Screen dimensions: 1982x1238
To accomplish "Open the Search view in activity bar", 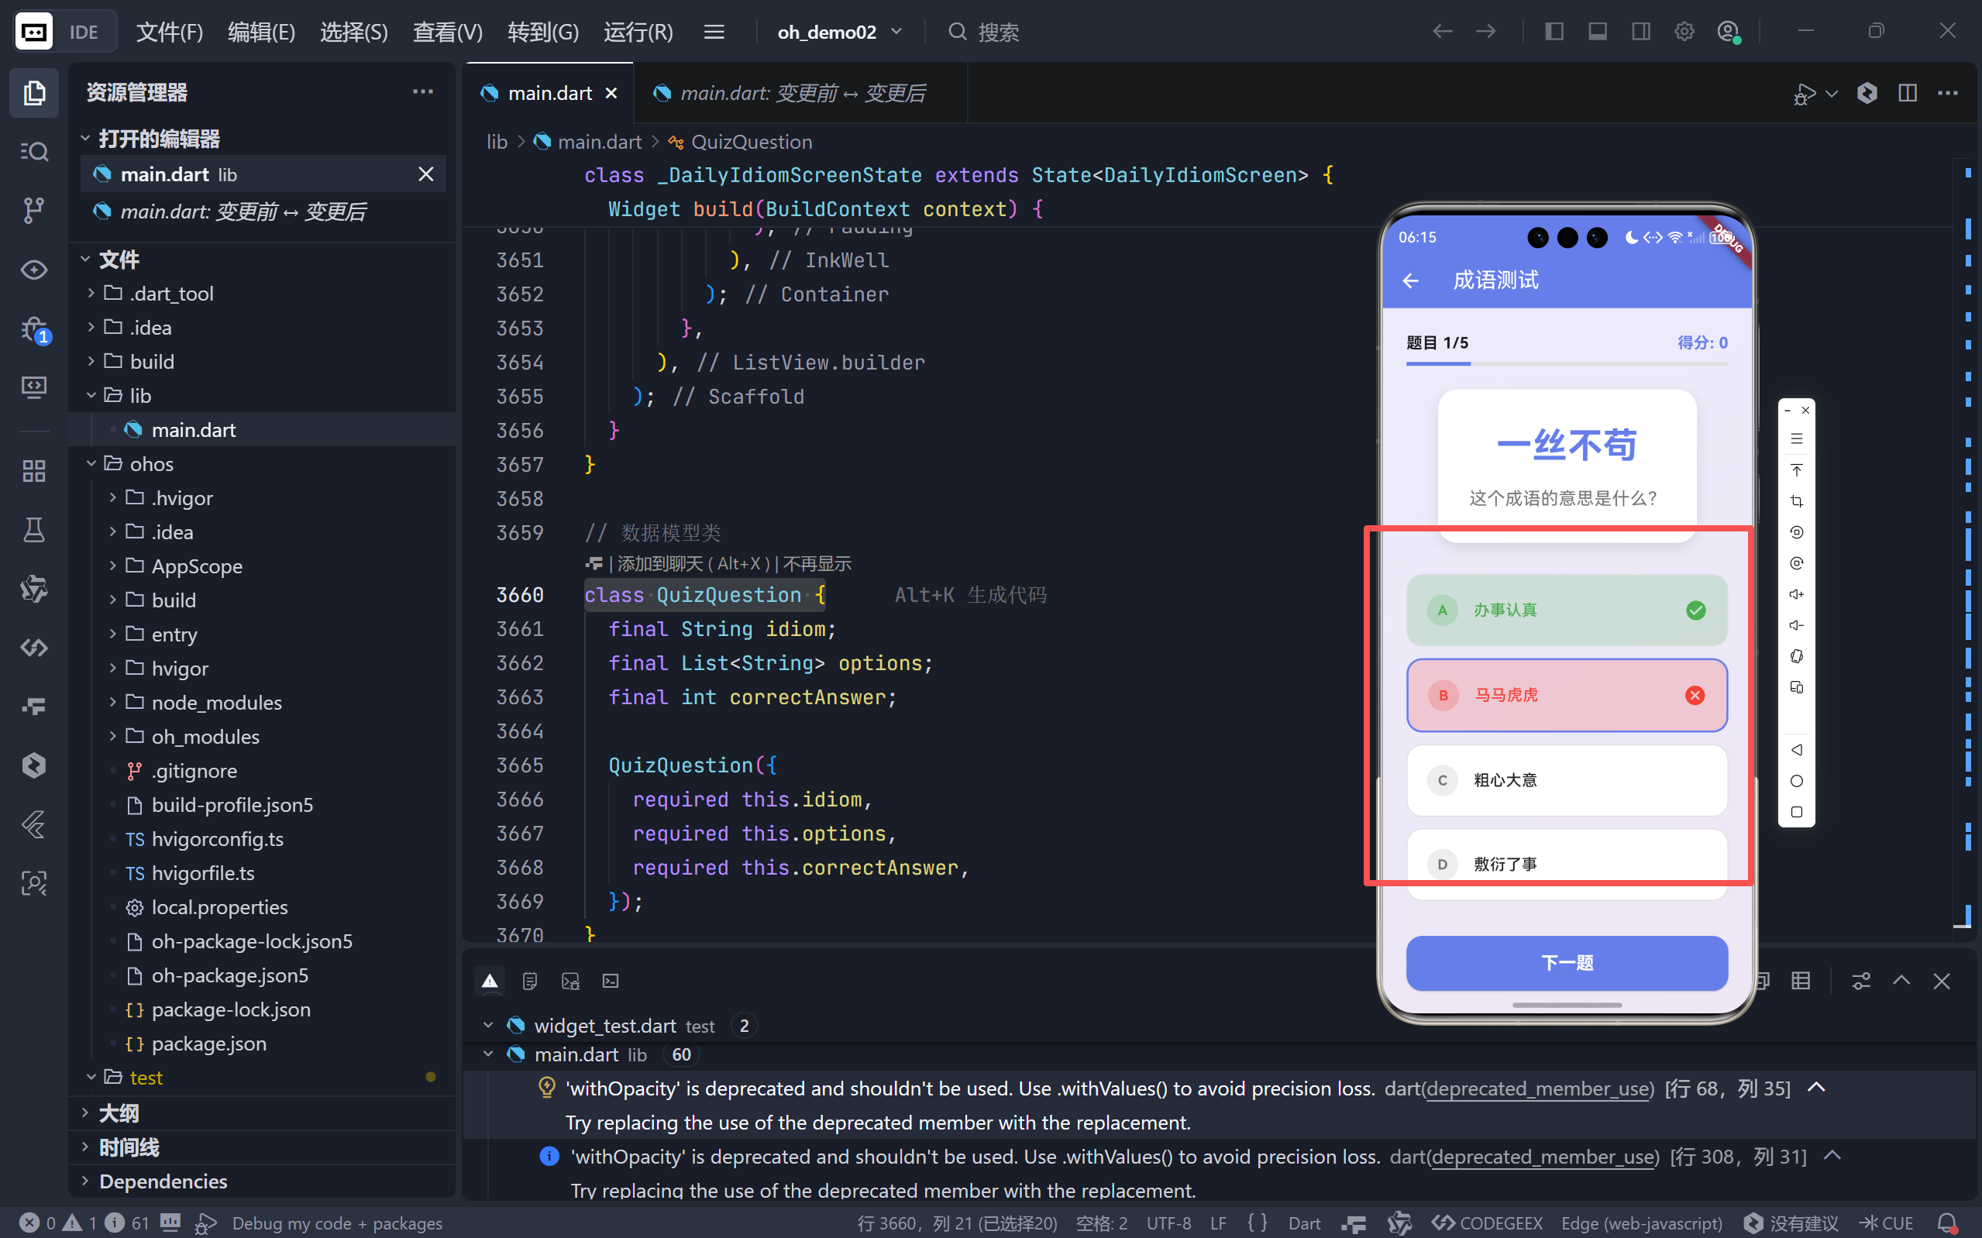I will (33, 152).
